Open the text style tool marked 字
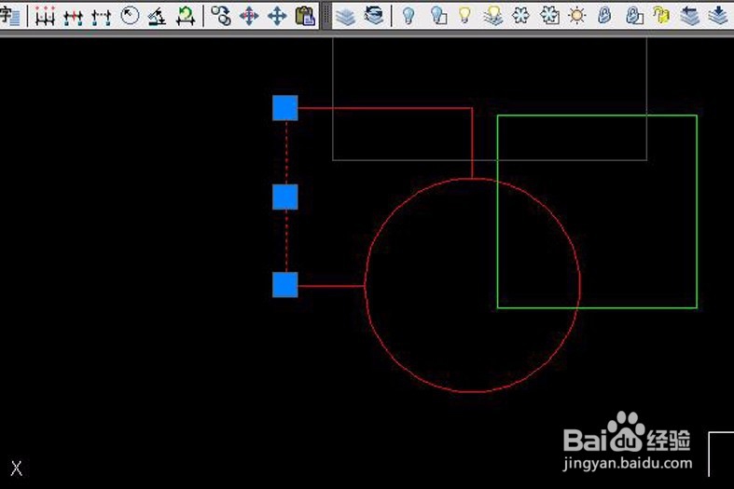The width and height of the screenshot is (734, 489). pyautogui.click(x=9, y=16)
